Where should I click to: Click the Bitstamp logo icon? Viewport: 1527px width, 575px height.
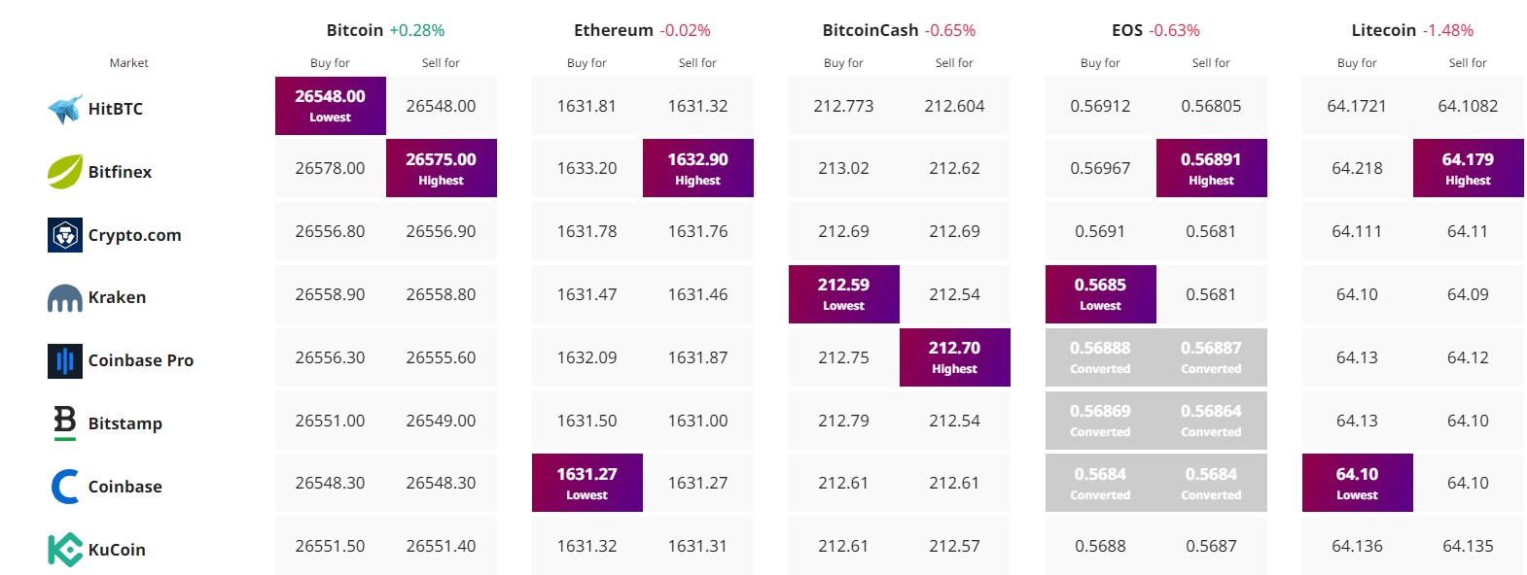coord(65,423)
